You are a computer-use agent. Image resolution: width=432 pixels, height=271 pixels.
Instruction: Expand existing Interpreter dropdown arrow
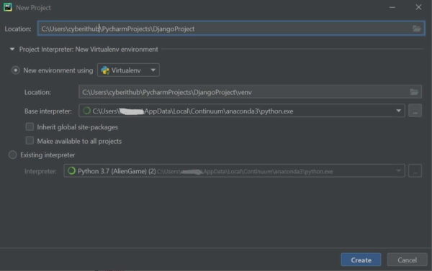pos(398,171)
